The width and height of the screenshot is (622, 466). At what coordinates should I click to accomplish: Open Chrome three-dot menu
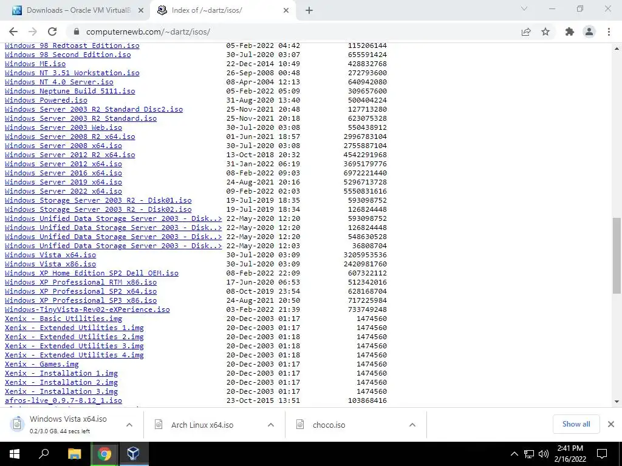[609, 32]
